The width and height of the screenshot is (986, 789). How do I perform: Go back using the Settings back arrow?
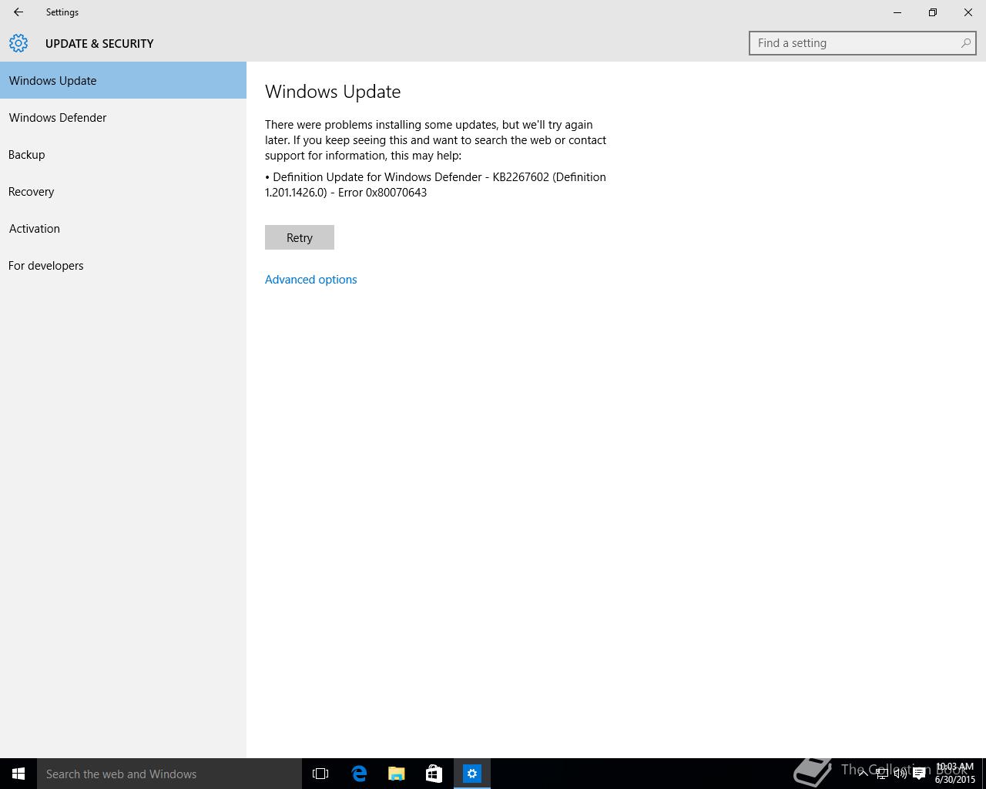[18, 12]
